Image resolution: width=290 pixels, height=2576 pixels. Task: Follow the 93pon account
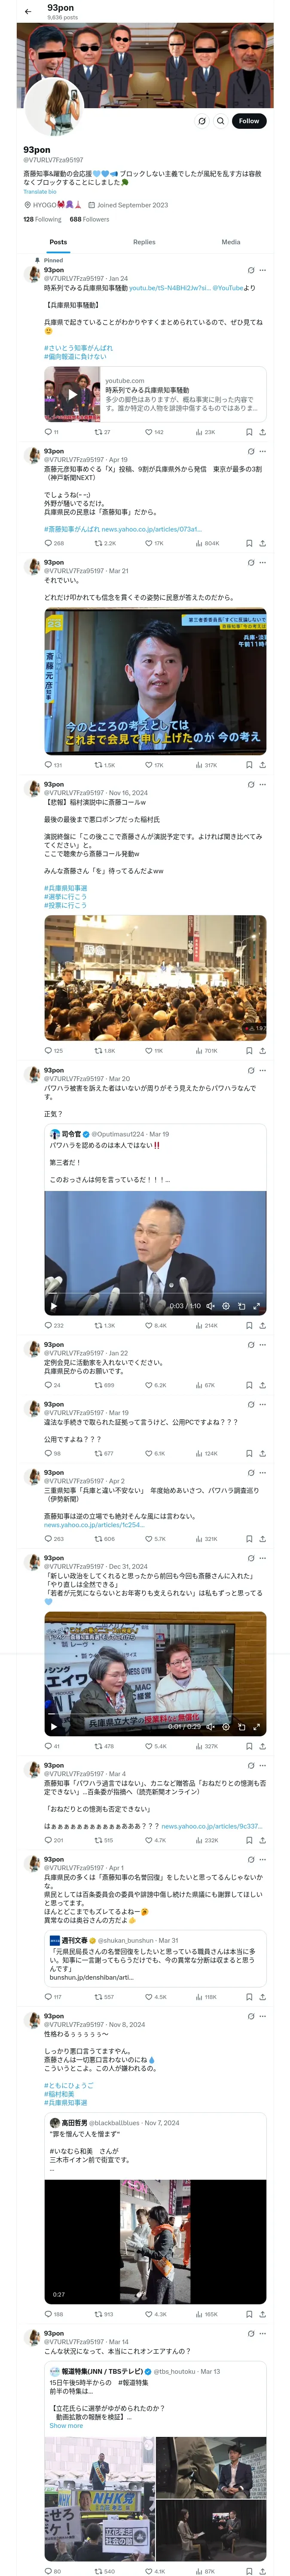(249, 121)
